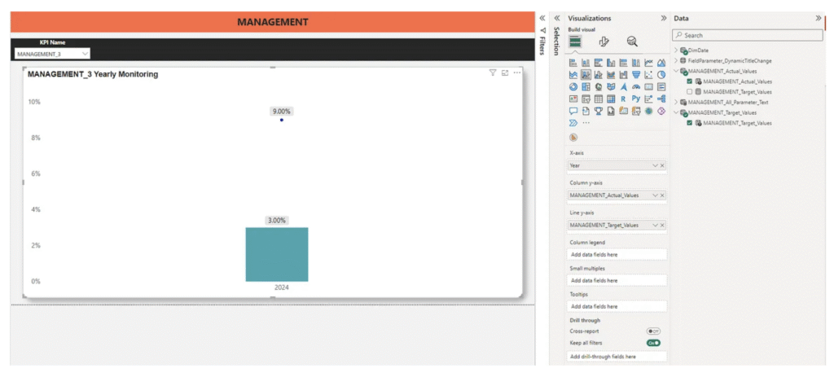Viewport: 834px width, 373px height.
Task: Open the KPI Name slicer dropdown
Action: pos(85,54)
